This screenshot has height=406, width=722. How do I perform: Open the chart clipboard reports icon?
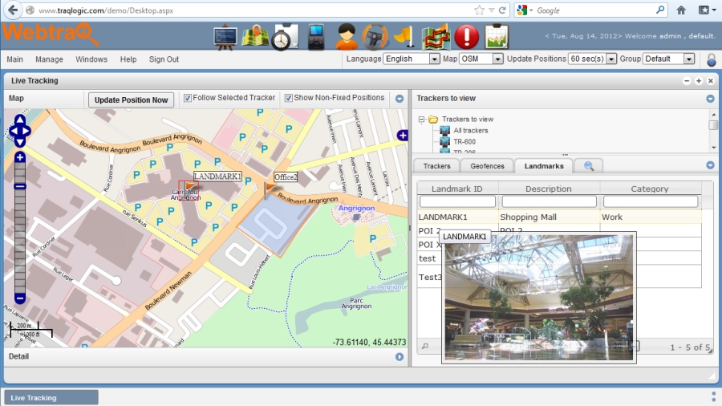[497, 37]
